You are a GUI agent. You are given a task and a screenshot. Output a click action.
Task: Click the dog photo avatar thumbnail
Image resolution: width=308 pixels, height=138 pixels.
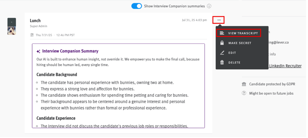[x=11, y=31]
